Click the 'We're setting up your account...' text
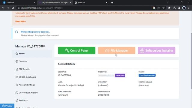 click(x=35, y=32)
